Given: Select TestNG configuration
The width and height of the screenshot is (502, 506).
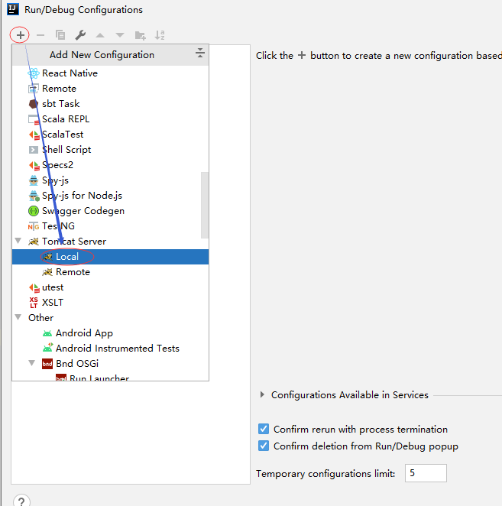Looking at the screenshot, I should 110,226.
